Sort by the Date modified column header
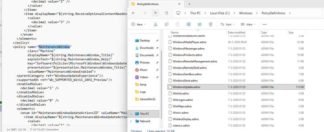 pos(236,32)
